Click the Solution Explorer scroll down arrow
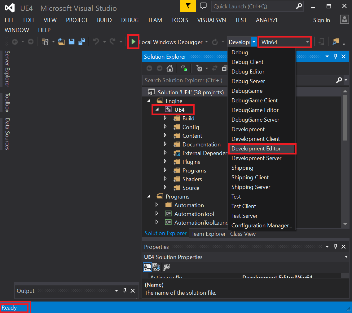 [345, 224]
